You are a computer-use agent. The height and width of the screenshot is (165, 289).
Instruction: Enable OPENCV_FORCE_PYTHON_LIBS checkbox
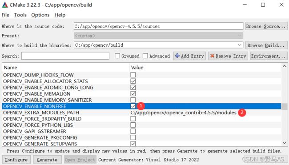click(133, 125)
